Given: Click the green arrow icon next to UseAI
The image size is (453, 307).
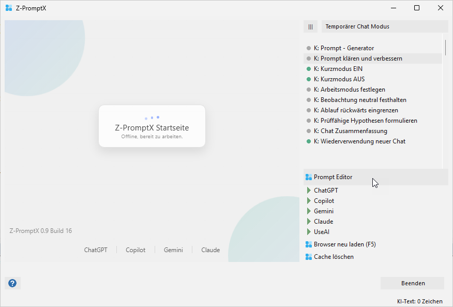Looking at the screenshot, I should [x=309, y=232].
